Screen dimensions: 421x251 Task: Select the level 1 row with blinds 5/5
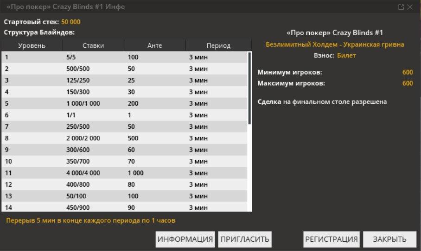(124, 57)
